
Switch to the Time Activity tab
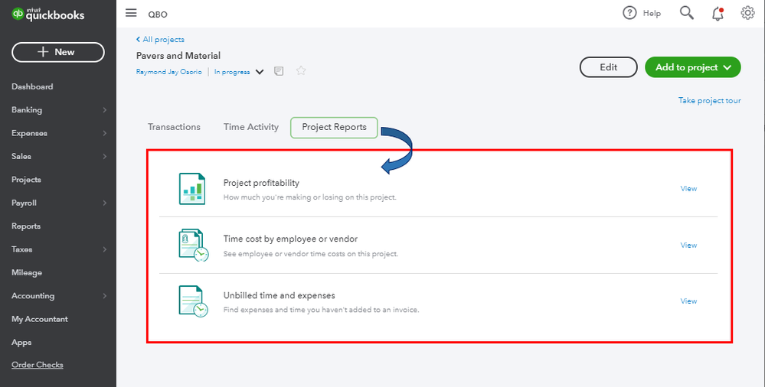pos(251,127)
